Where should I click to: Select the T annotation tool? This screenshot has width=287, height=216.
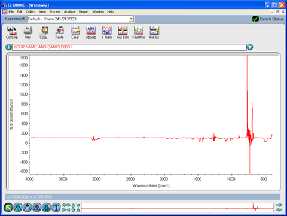56,208
